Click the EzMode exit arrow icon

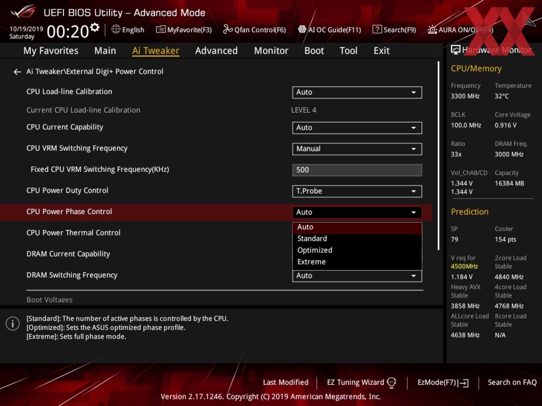[x=463, y=383]
